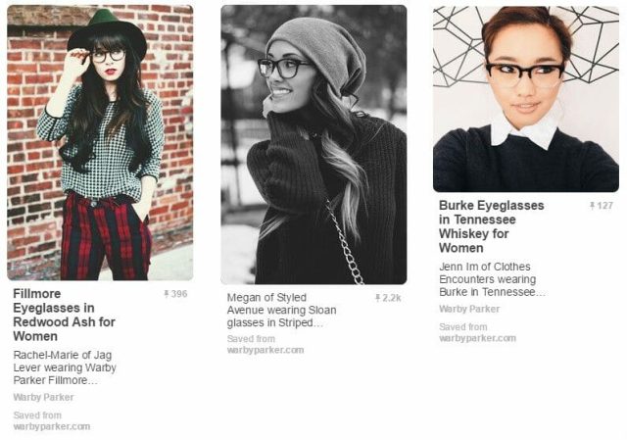This screenshot has height=440, width=627.
Task: Open the brick wall woman photo
Action: pyautogui.click(x=100, y=142)
